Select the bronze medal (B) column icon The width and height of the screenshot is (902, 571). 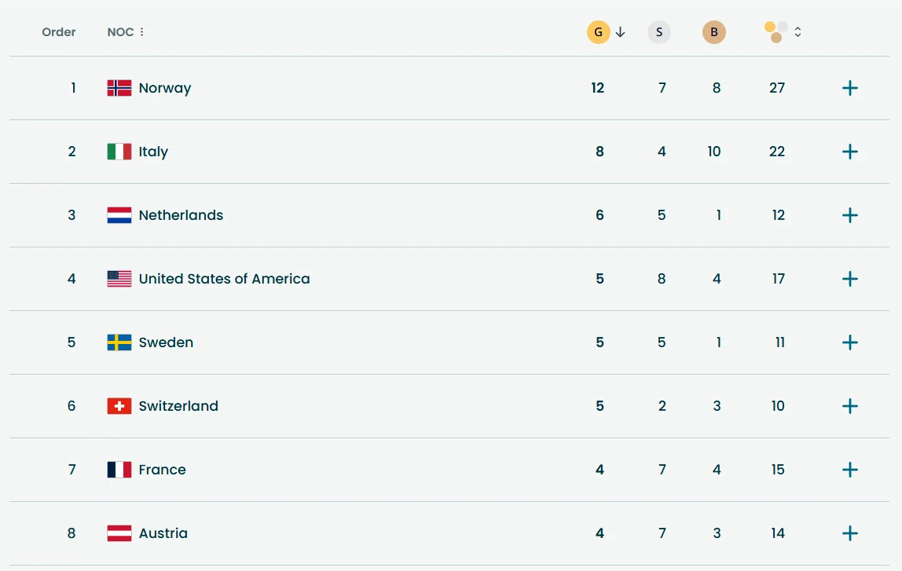click(714, 31)
